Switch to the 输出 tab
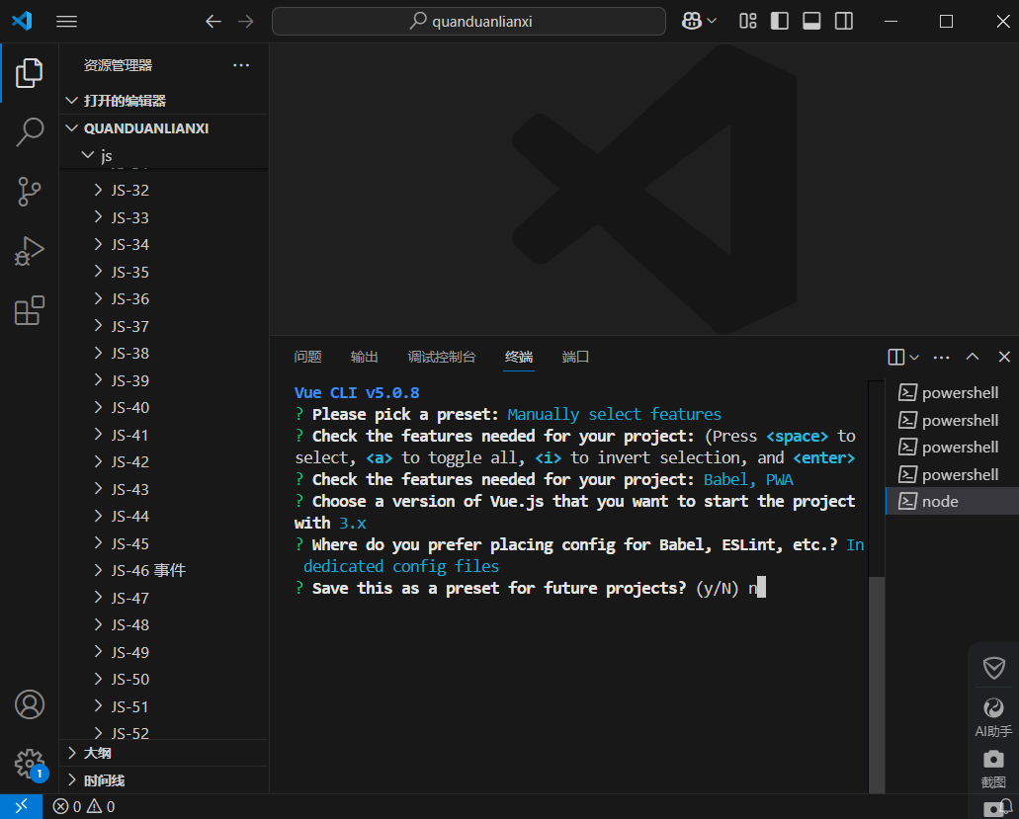This screenshot has width=1019, height=819. pyautogui.click(x=364, y=357)
